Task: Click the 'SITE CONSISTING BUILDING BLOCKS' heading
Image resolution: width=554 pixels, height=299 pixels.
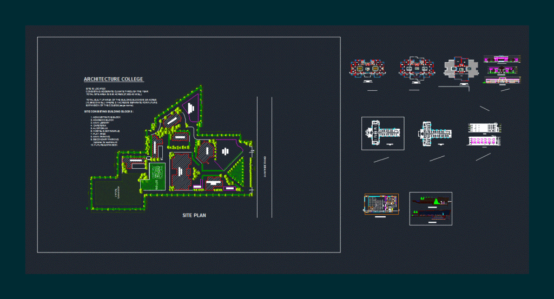Action: [109, 111]
